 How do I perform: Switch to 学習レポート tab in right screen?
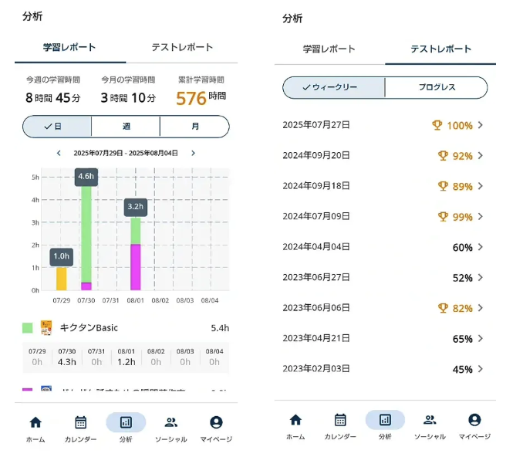click(329, 49)
